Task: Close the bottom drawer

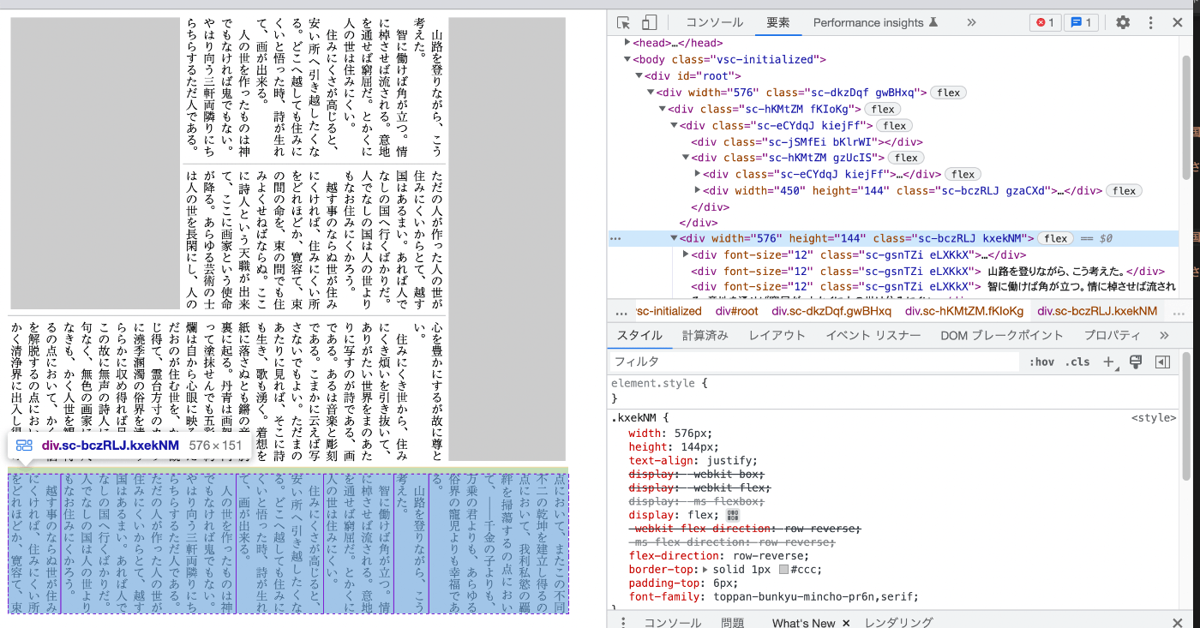Action: click(x=1178, y=623)
